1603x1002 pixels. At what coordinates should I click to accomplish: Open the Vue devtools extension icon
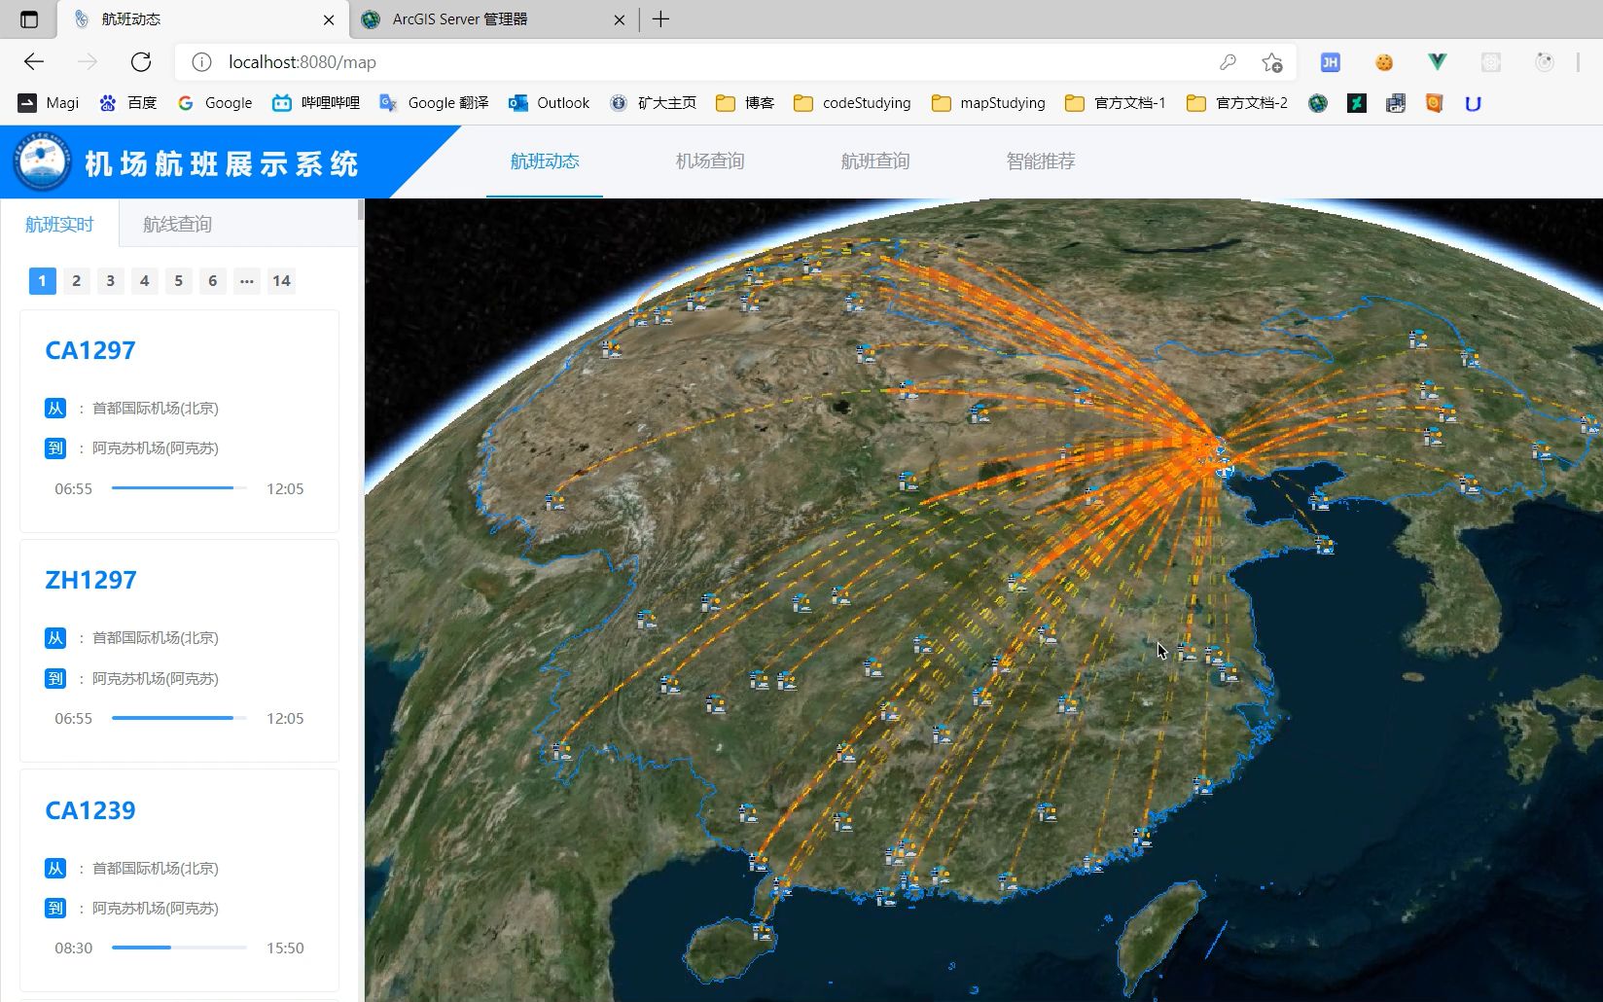(1437, 62)
